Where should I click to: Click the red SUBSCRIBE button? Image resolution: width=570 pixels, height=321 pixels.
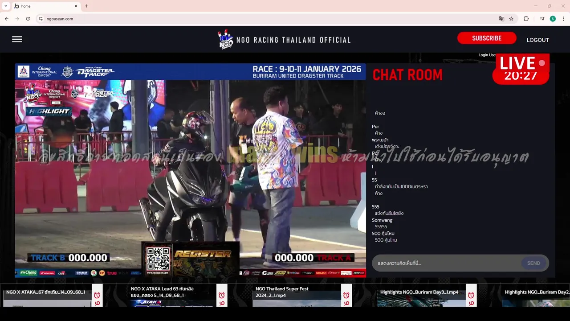click(487, 38)
